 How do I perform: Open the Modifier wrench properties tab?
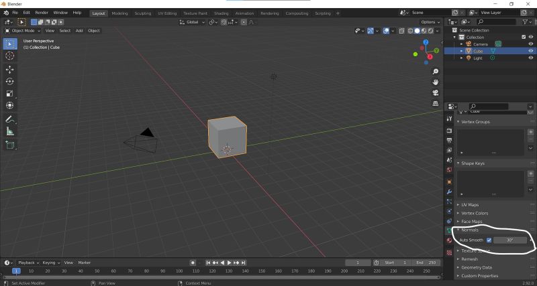(449, 192)
